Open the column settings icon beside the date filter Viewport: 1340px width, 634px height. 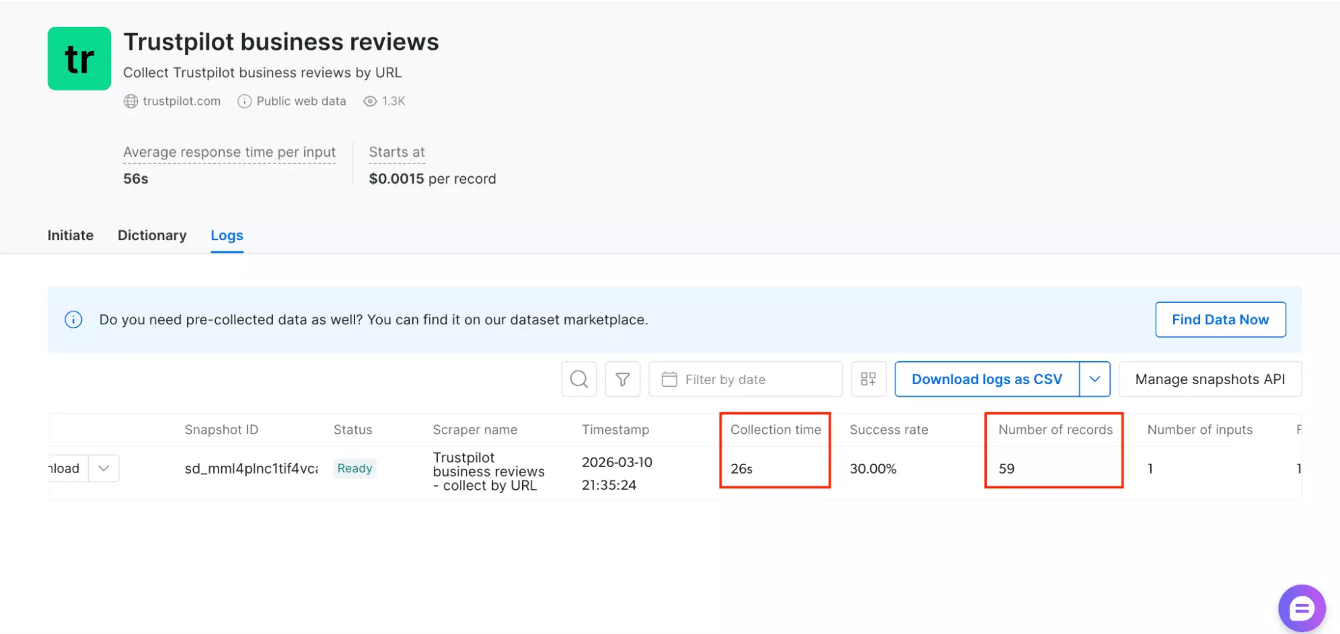point(868,379)
